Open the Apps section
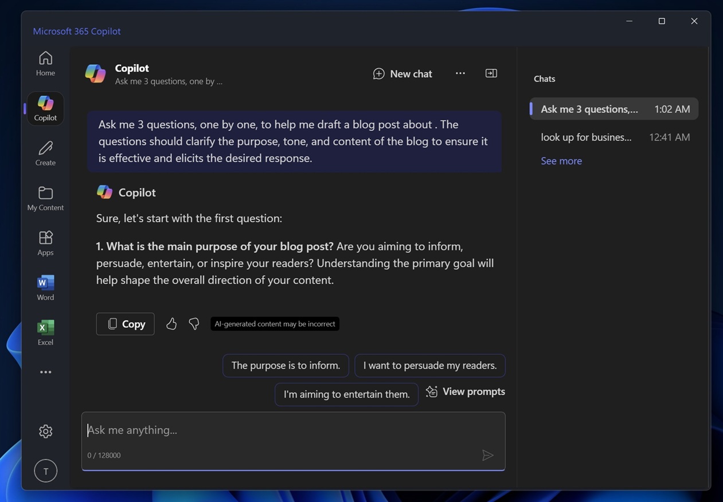 click(x=45, y=242)
